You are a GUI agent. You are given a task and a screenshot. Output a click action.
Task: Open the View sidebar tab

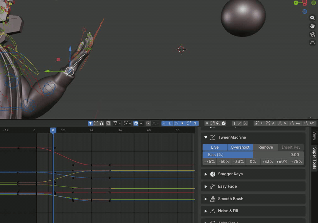tap(314, 136)
